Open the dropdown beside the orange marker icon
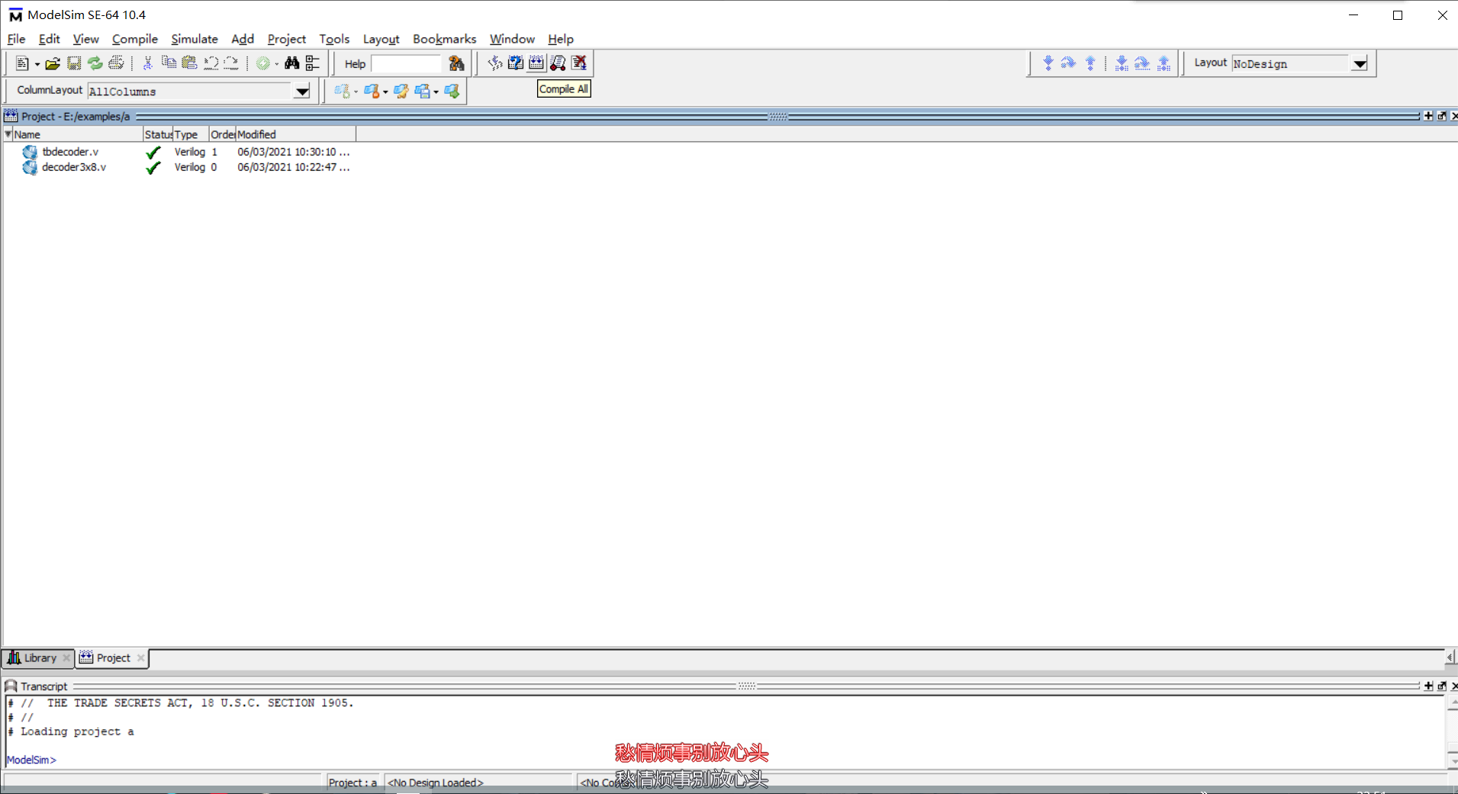The width and height of the screenshot is (1458, 794). click(385, 92)
